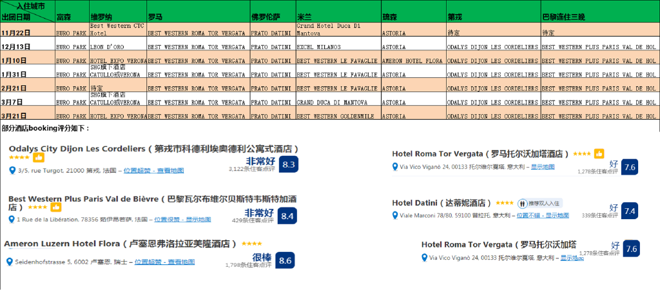
Task: Select the 部分酒店booking评分如下 heading
Action: coord(46,128)
